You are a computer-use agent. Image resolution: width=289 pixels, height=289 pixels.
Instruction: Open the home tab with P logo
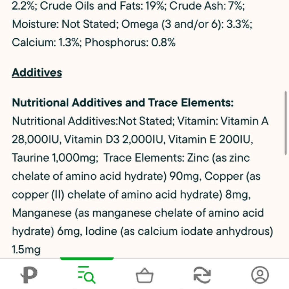(x=29, y=275)
